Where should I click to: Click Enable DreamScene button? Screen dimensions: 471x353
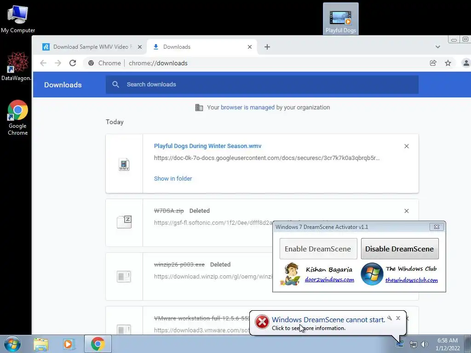[x=318, y=249]
